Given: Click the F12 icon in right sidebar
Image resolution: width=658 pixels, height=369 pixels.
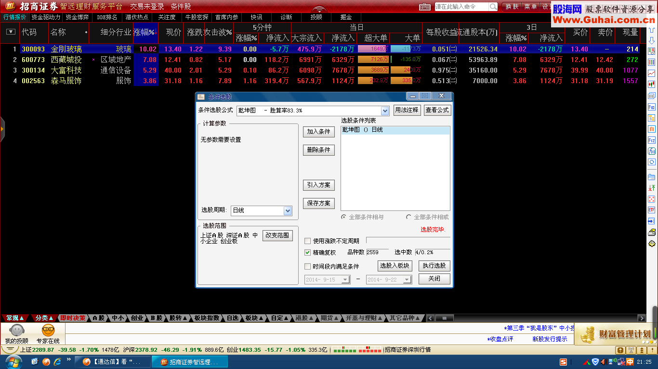Looking at the screenshot, I should coord(652,140).
